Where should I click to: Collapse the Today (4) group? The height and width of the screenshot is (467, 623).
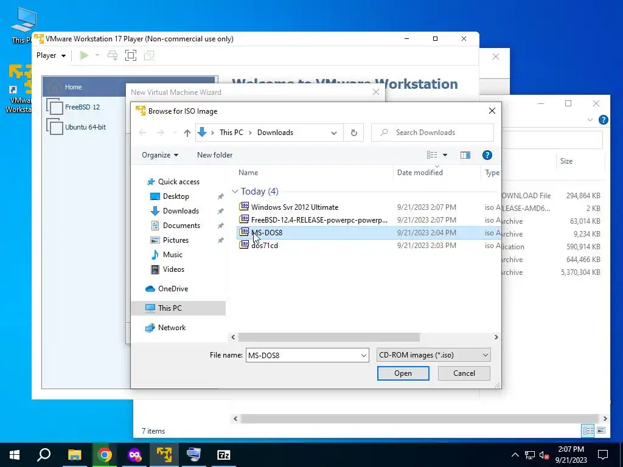click(x=235, y=192)
